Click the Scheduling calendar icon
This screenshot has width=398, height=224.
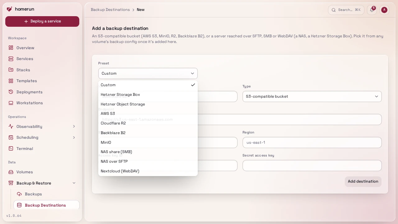11,138
